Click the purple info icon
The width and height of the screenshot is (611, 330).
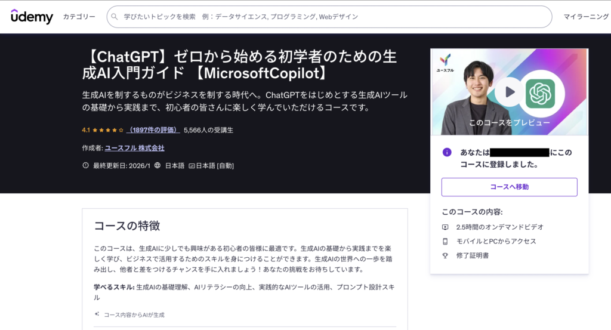447,152
